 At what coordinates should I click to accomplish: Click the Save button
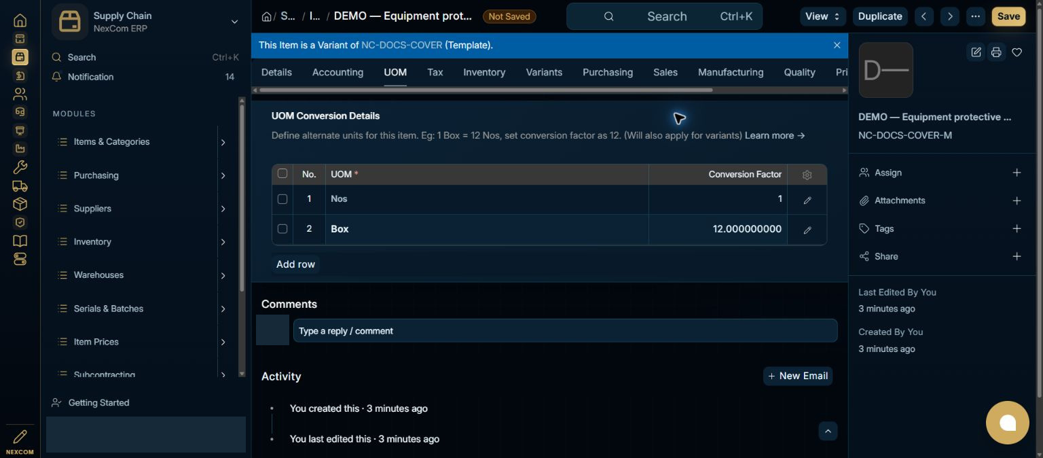point(1008,16)
